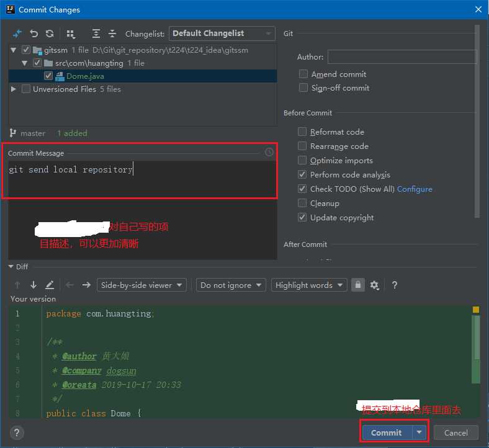Image resolution: width=489 pixels, height=448 pixels.
Task: Open the Commit button dropdown arrow
Action: pos(419,432)
